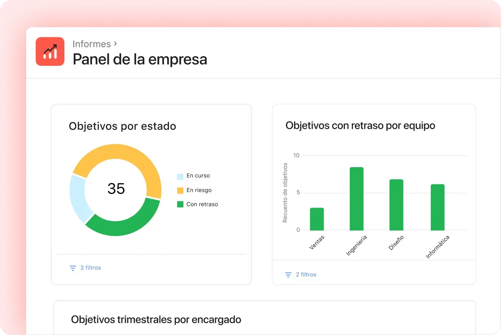
Task: Click the Ingeniería bar in the chart
Action: (x=356, y=199)
